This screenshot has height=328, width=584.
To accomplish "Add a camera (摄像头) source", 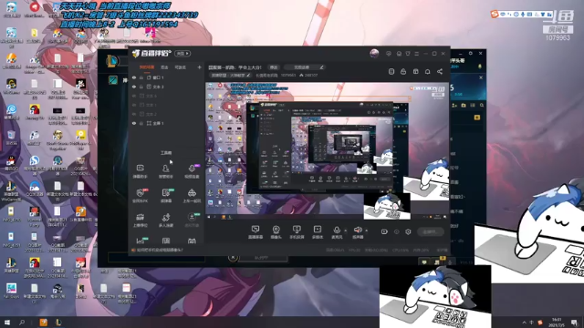I will coord(276,231).
